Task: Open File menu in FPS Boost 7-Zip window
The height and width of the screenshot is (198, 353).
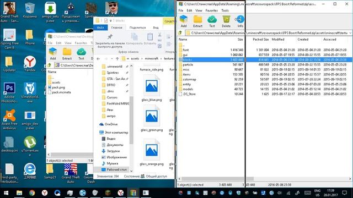Action: click(x=181, y=10)
